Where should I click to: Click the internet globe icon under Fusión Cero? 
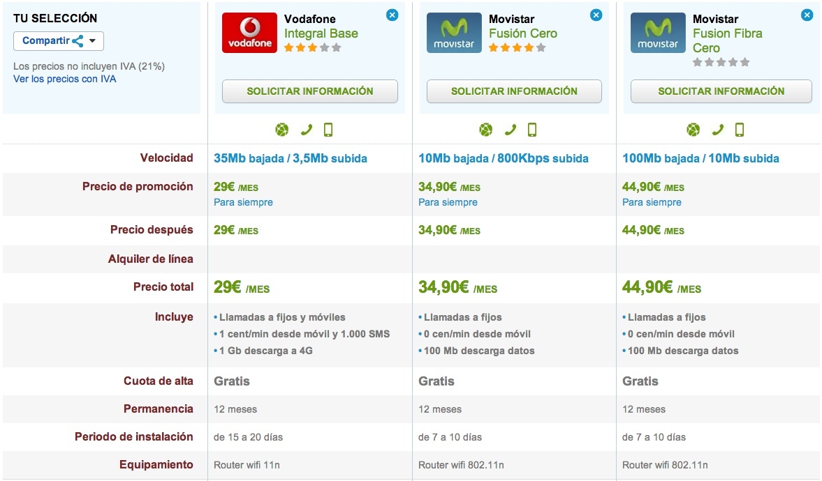click(x=486, y=130)
